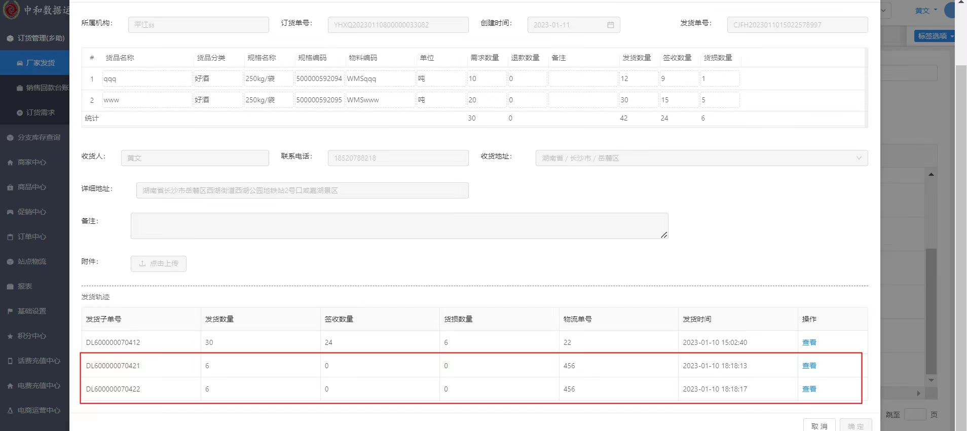Screen dimensions: 967x431
Task: Click the 中和数据 logo icon
Action: (11, 10)
